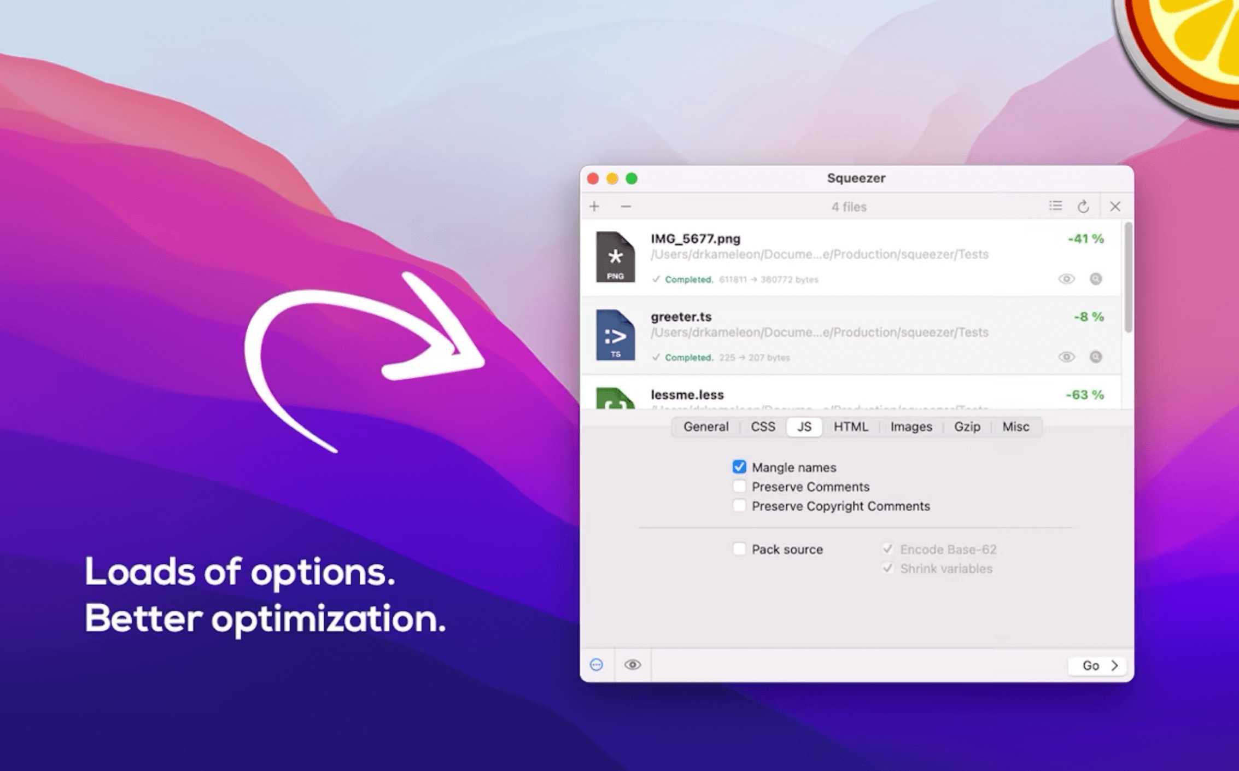Image resolution: width=1239 pixels, height=771 pixels.
Task: Enable Preserve Comments
Action: pyautogui.click(x=739, y=486)
